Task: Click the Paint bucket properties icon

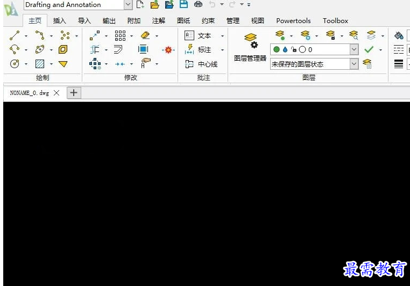Action: (399, 35)
